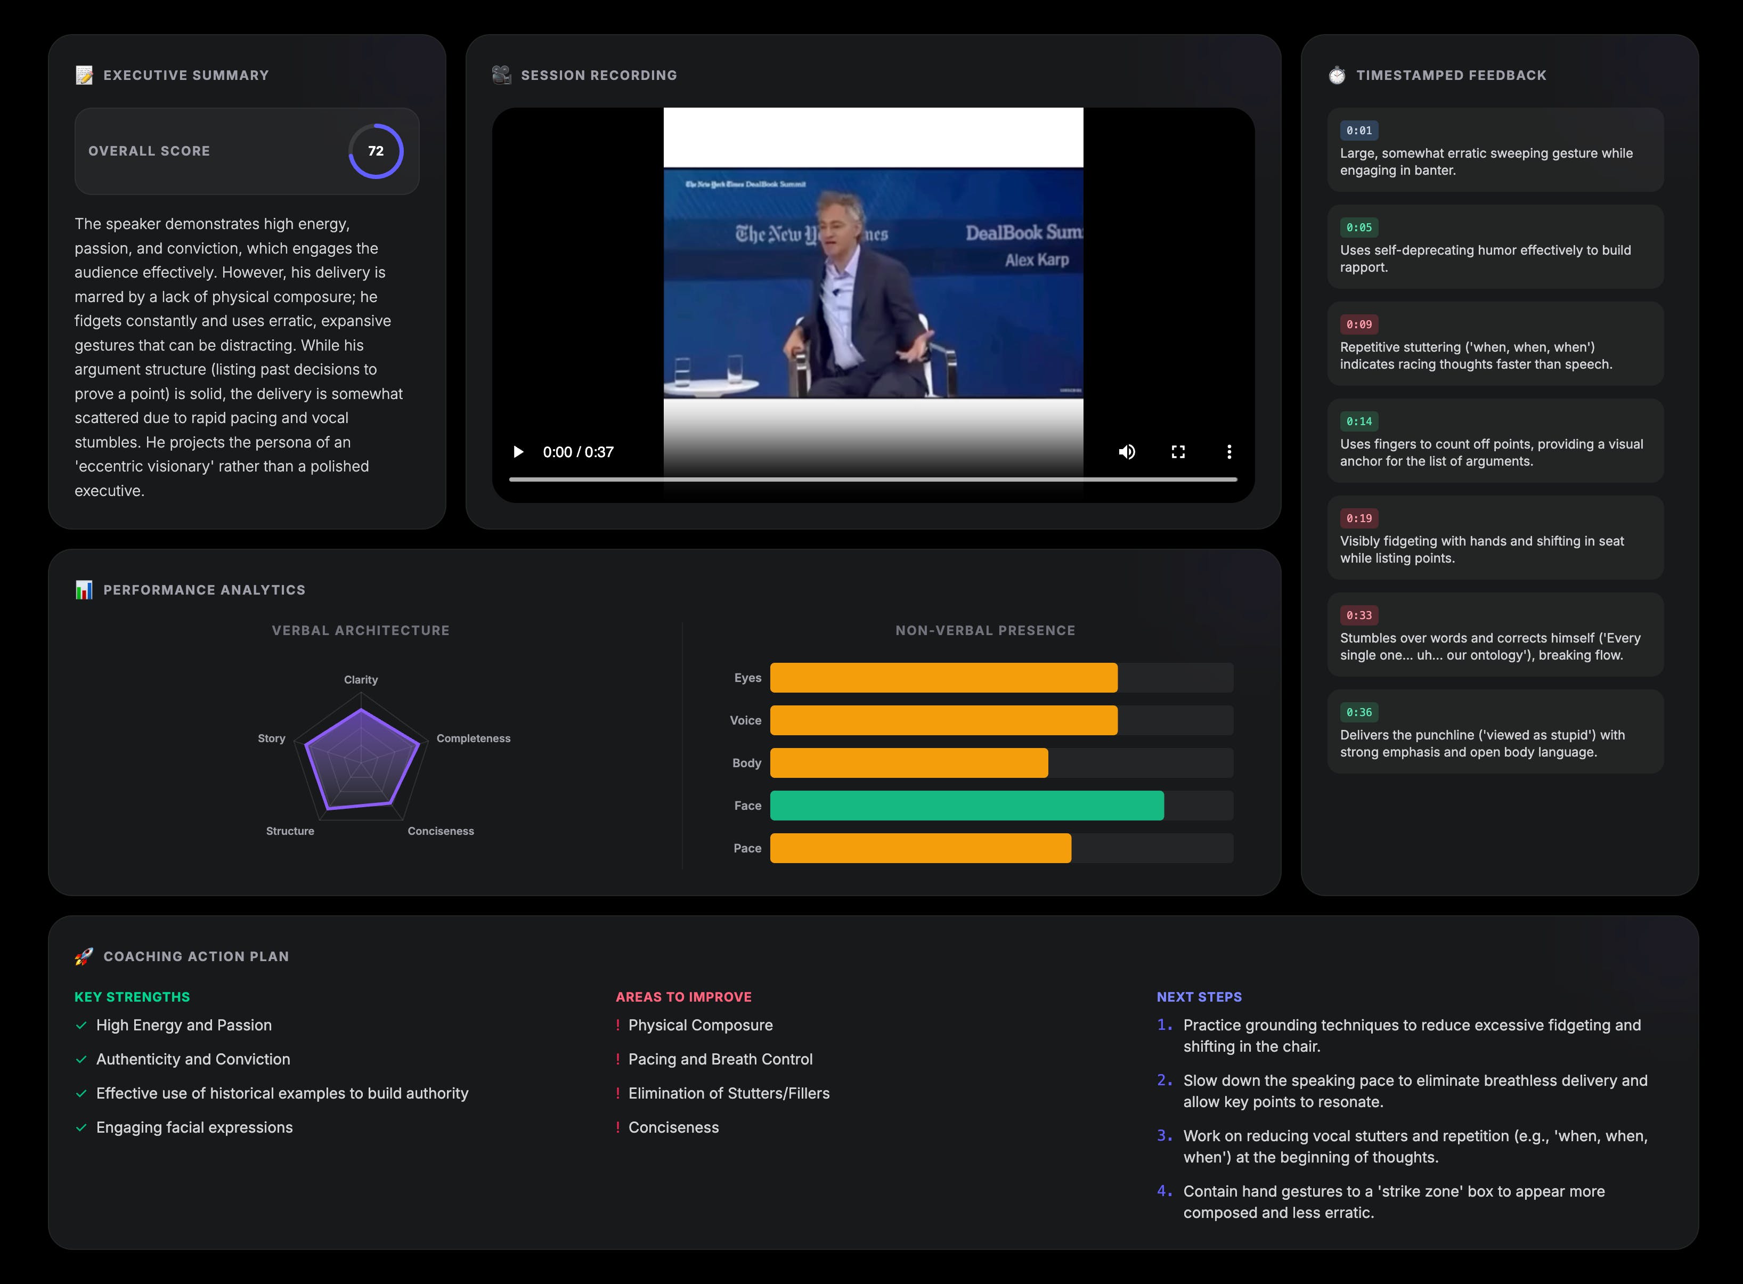The image size is (1743, 1284).
Task: Click the overall score 72 ring
Action: point(376,151)
